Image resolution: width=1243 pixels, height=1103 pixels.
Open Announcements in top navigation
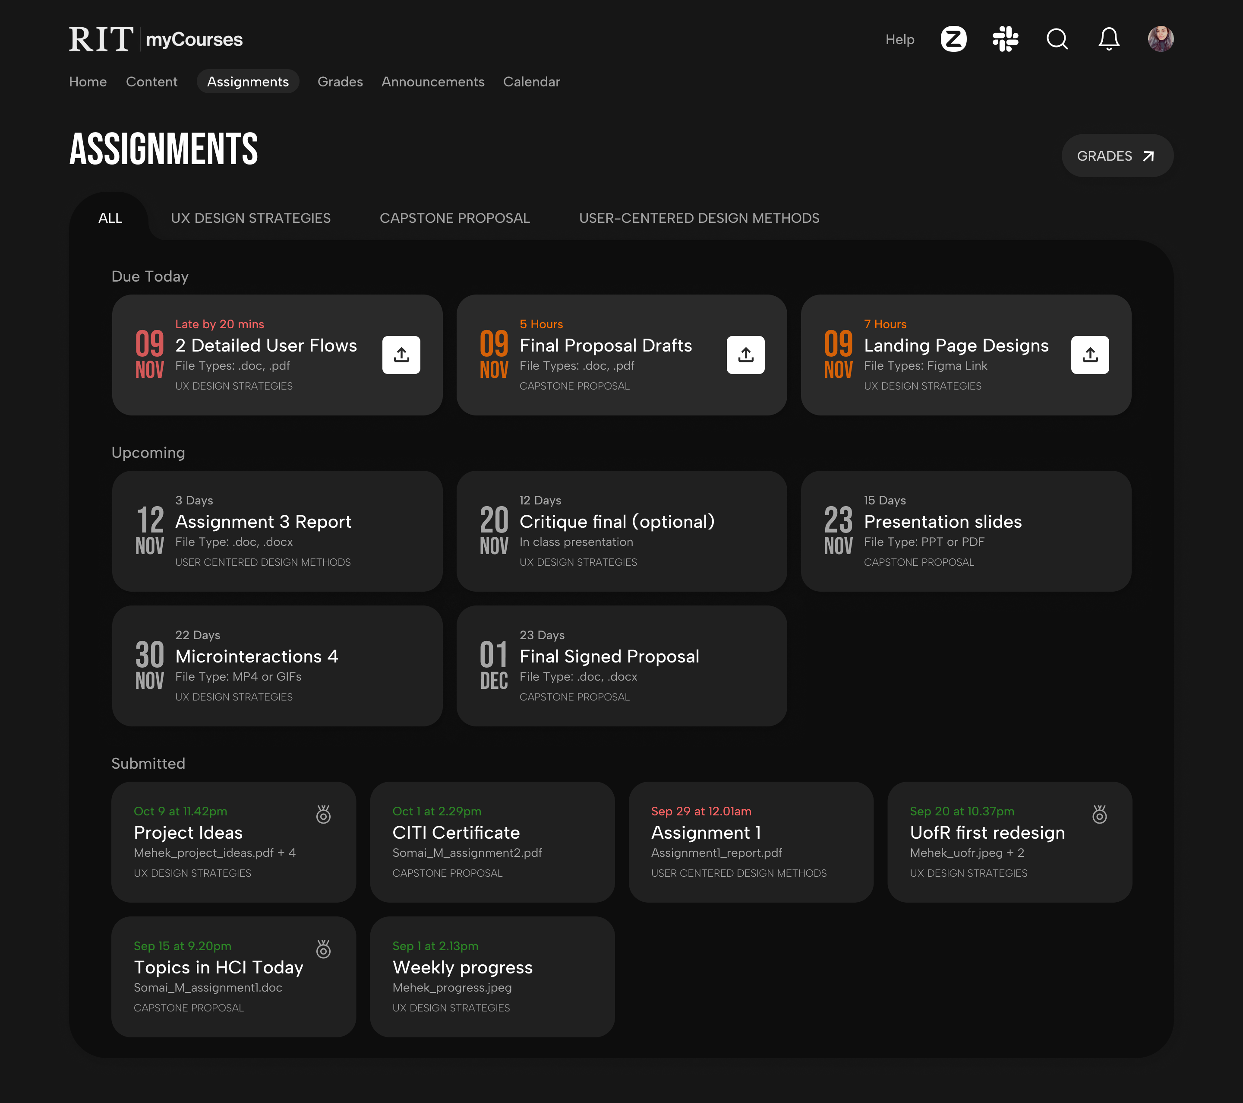432,82
